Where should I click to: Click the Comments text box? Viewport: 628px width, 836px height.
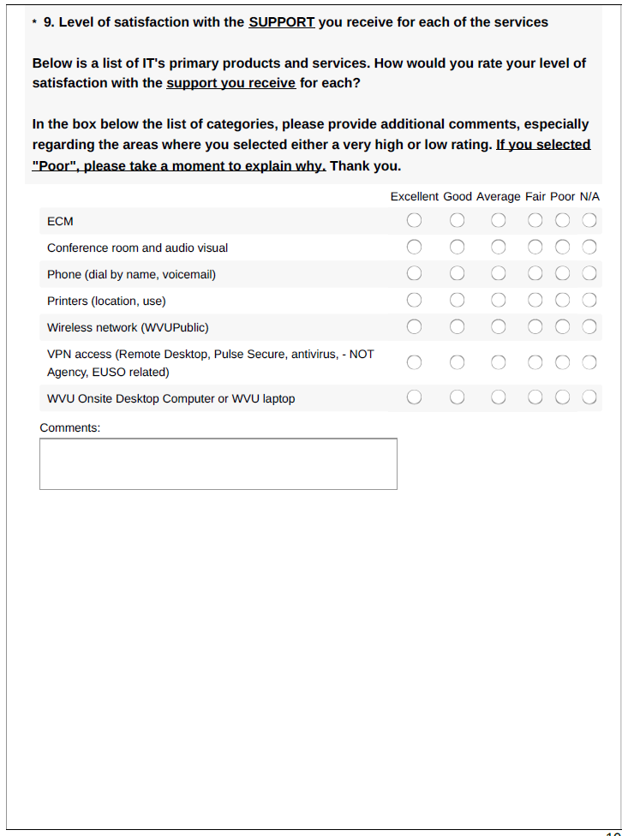coord(218,463)
